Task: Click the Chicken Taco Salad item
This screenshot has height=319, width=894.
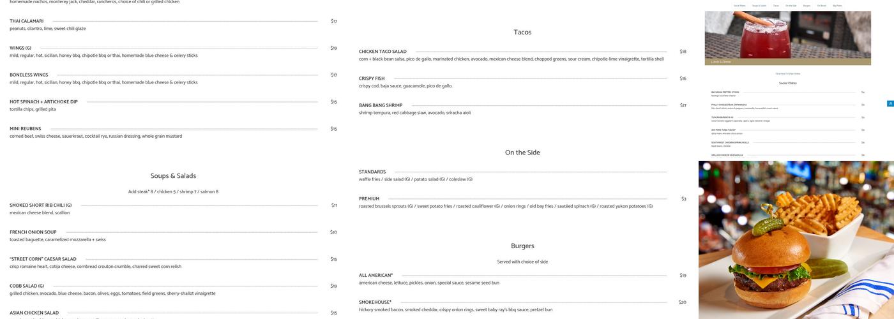Action: tap(383, 52)
